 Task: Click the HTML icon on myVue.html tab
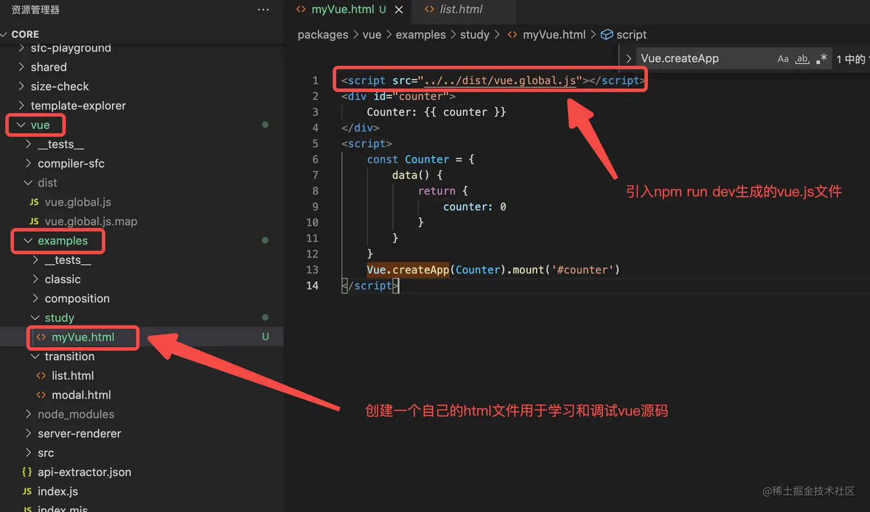[301, 9]
